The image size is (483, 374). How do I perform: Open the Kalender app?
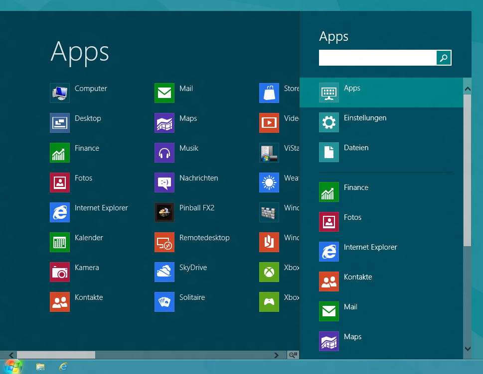tap(76, 242)
